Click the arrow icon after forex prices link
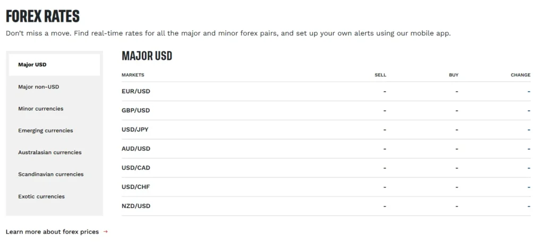The image size is (544, 242). pyautogui.click(x=105, y=232)
